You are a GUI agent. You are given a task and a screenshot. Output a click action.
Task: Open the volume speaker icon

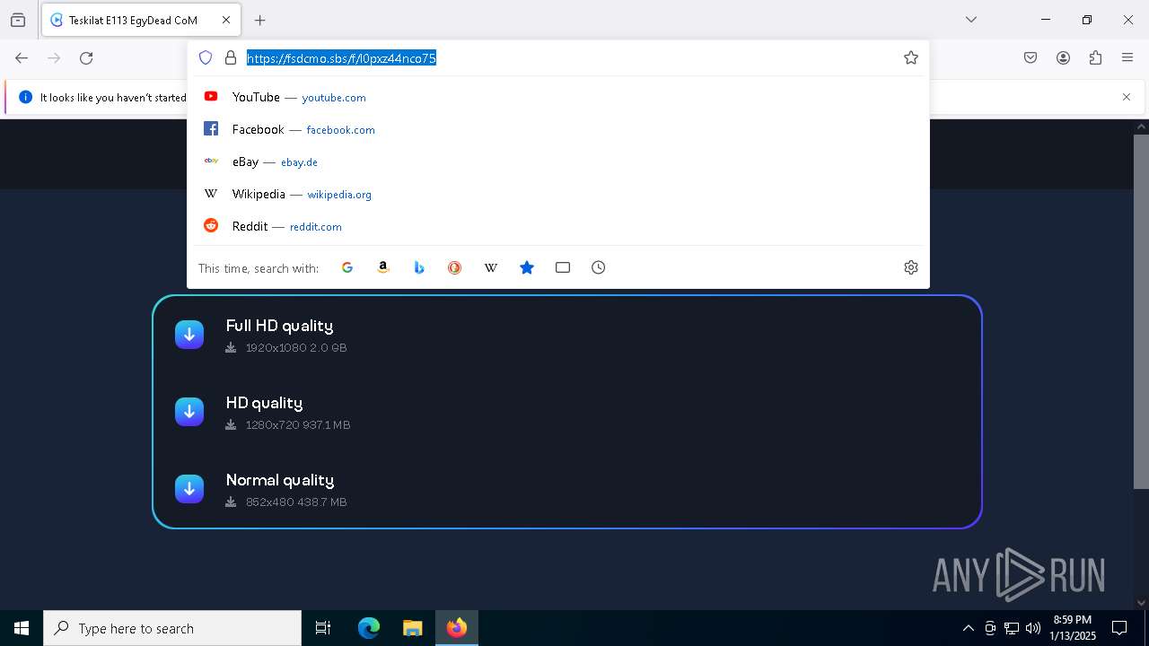[1033, 628]
